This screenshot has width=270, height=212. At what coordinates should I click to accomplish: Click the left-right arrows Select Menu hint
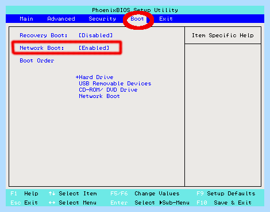72,202
